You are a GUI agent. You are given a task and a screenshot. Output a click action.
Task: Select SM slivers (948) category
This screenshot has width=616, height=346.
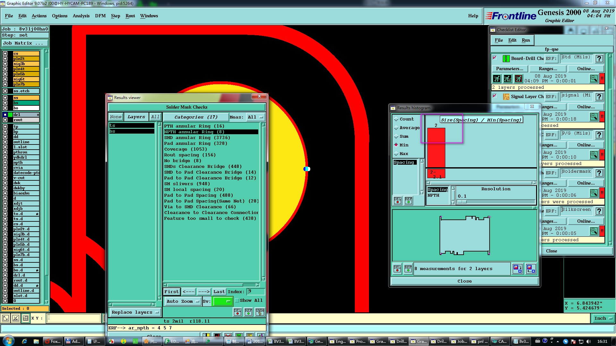pos(187,184)
